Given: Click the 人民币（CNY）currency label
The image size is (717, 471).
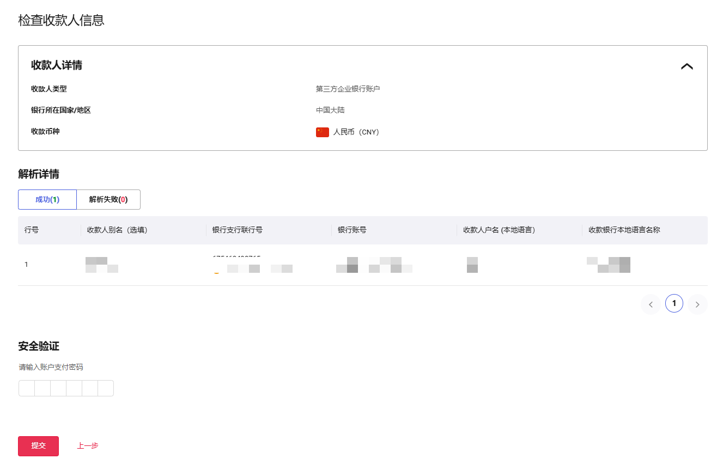Looking at the screenshot, I should pos(356,132).
